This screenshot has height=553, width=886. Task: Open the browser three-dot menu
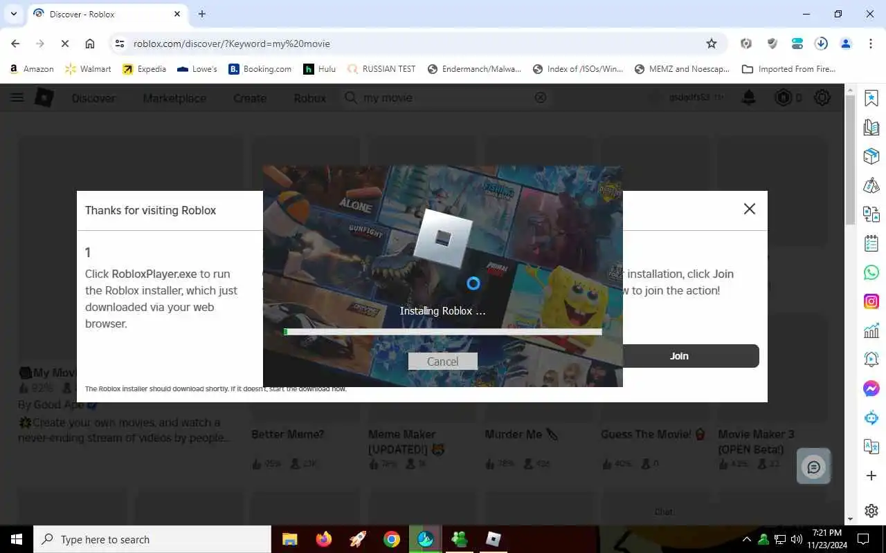(871, 44)
